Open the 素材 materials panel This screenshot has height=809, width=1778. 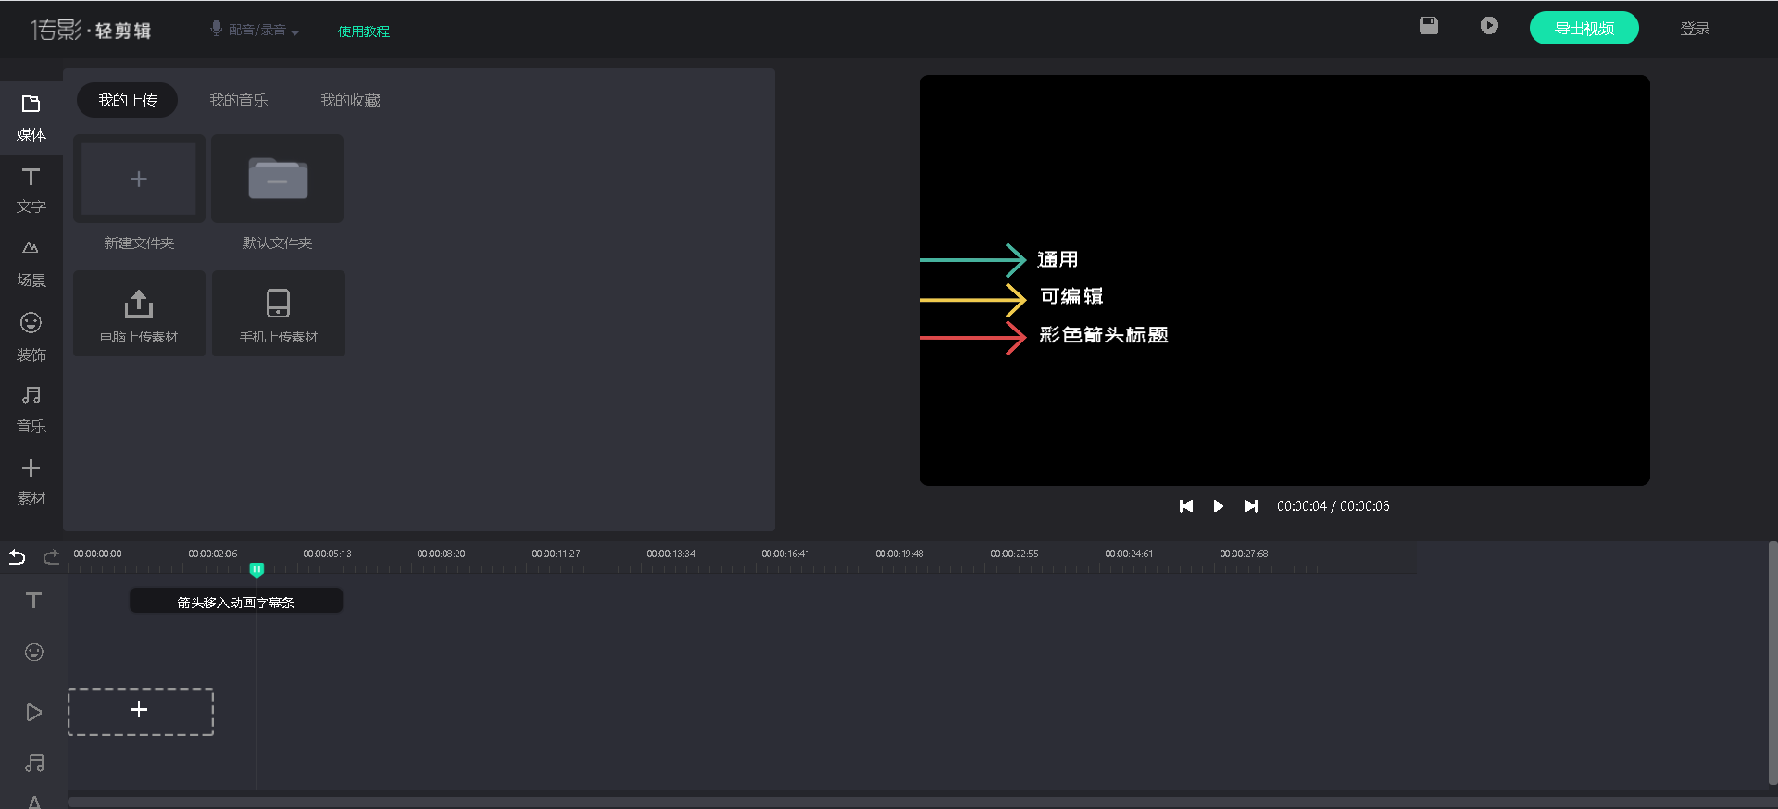pyautogui.click(x=31, y=481)
